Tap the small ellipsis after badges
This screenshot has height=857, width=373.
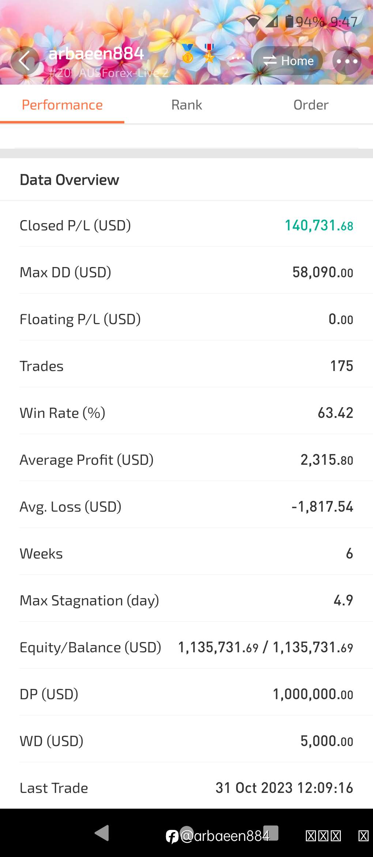click(238, 57)
